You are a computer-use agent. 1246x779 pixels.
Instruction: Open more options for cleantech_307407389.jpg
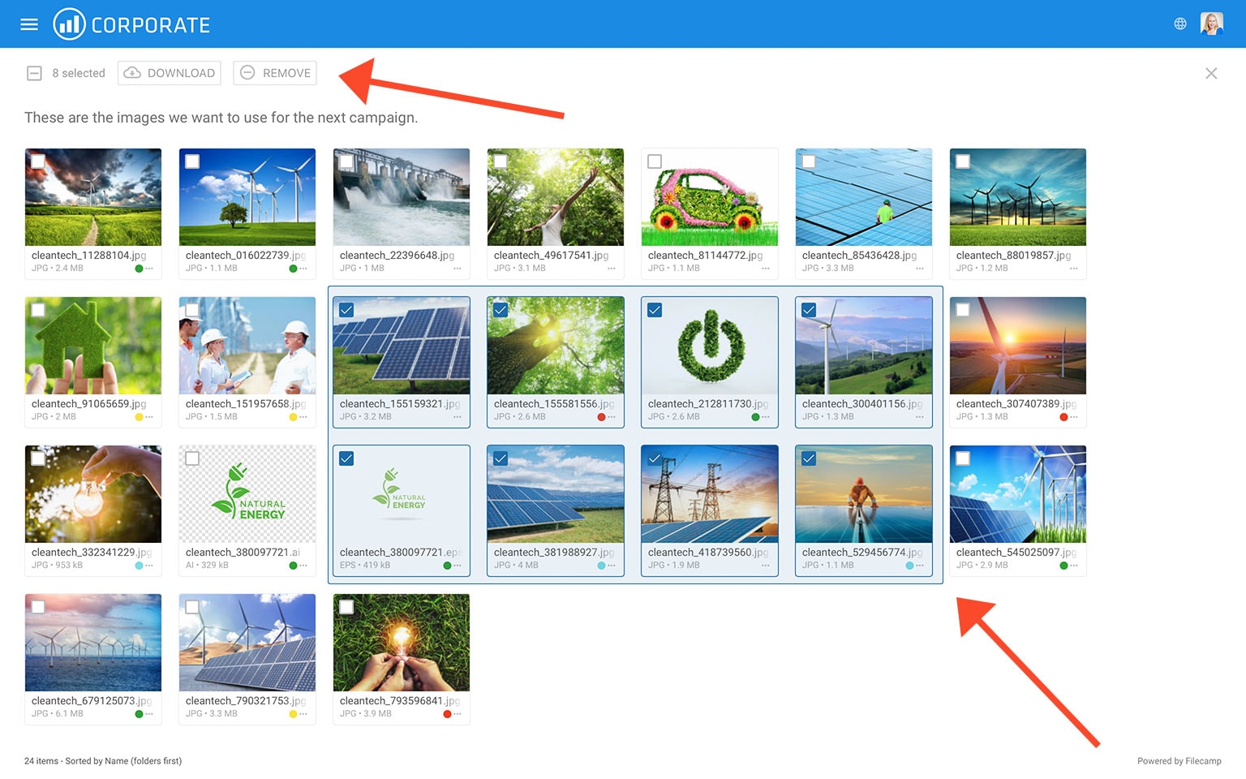(1074, 417)
